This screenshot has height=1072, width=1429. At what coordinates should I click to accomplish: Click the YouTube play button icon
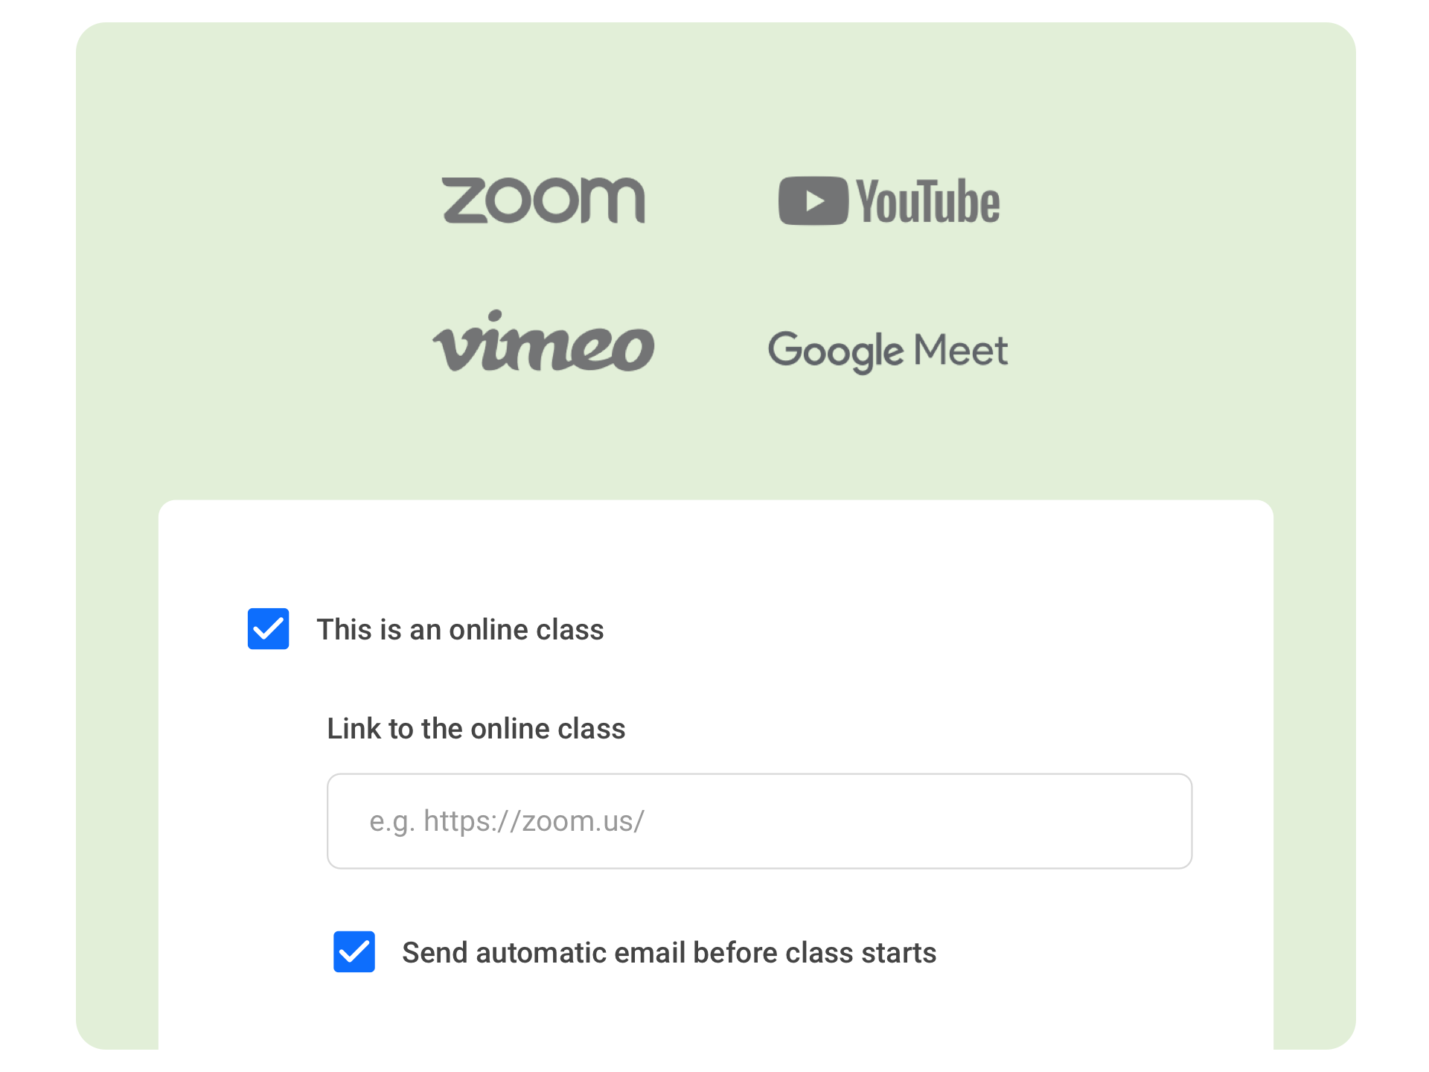pyautogui.click(x=813, y=201)
